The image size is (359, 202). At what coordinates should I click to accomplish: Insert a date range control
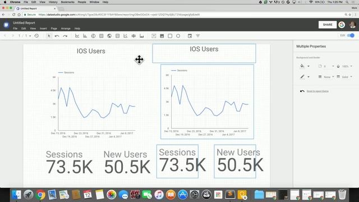[x=190, y=36]
